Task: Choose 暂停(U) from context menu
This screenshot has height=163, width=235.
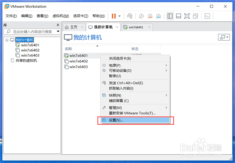Action: pos(135,76)
